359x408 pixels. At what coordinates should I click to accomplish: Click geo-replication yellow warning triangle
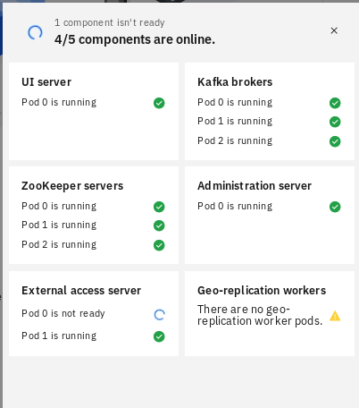335,316
